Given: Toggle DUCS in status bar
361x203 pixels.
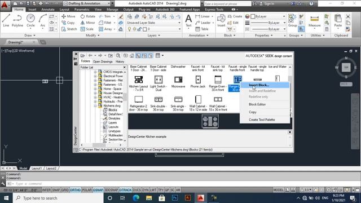Looking at the screenshot, I should click(137, 190).
